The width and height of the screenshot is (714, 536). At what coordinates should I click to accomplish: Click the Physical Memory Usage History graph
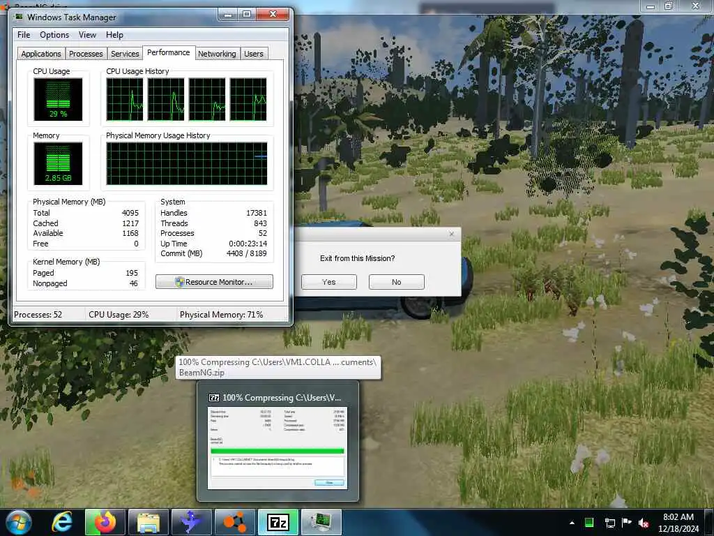tap(187, 163)
